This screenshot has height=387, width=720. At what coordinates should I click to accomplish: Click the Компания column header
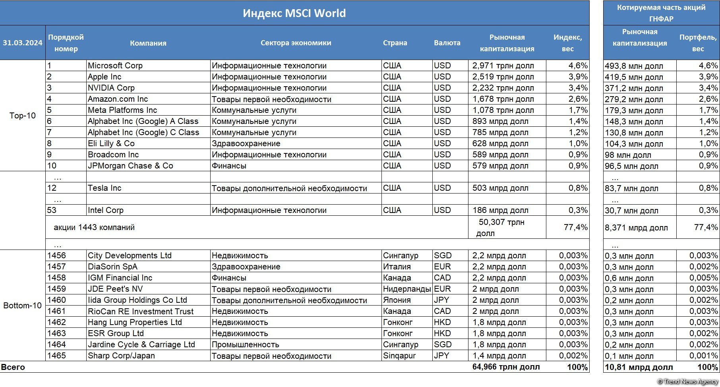(148, 43)
